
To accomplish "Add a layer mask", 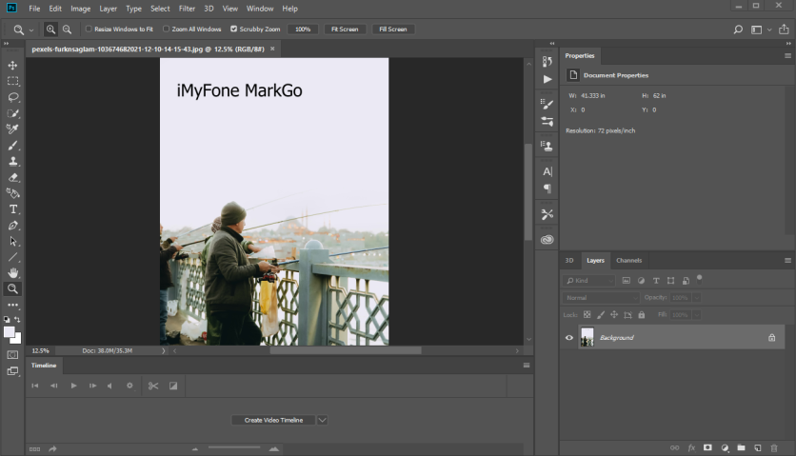I will pyautogui.click(x=707, y=447).
